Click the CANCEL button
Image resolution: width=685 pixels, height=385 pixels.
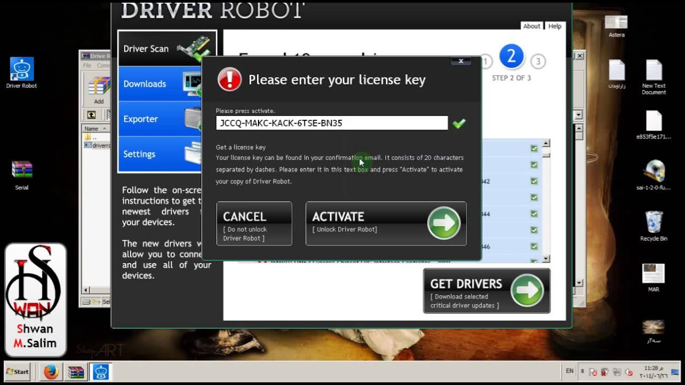point(254,224)
